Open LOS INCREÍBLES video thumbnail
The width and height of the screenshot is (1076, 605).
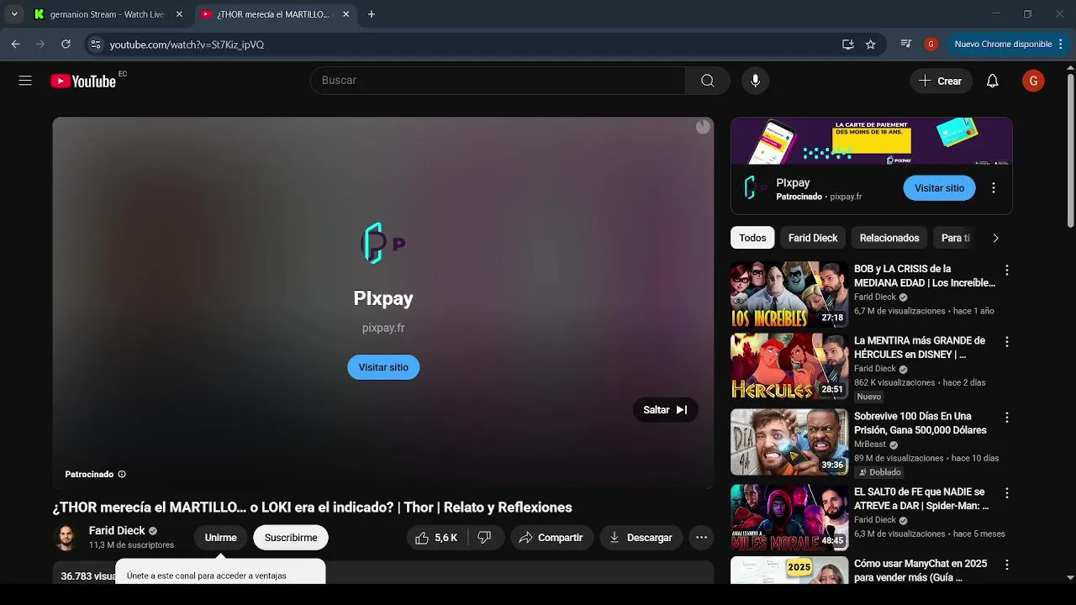pyautogui.click(x=789, y=294)
